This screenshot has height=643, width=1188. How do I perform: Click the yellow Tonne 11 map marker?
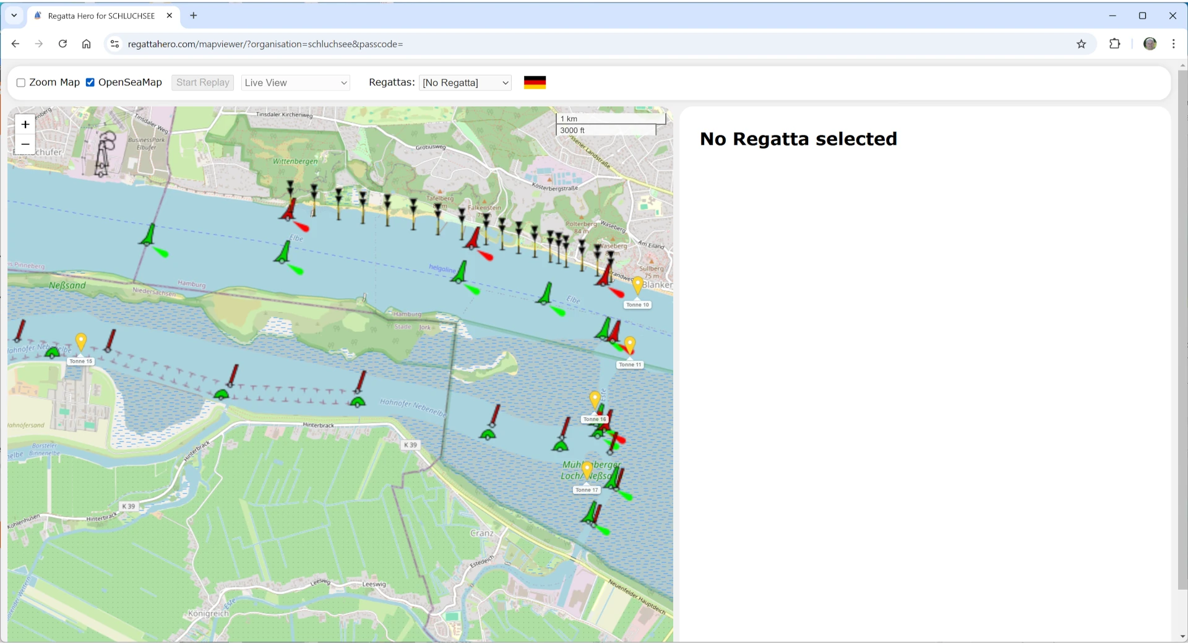(629, 345)
